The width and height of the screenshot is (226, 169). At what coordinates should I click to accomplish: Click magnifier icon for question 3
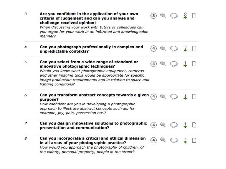163,15
